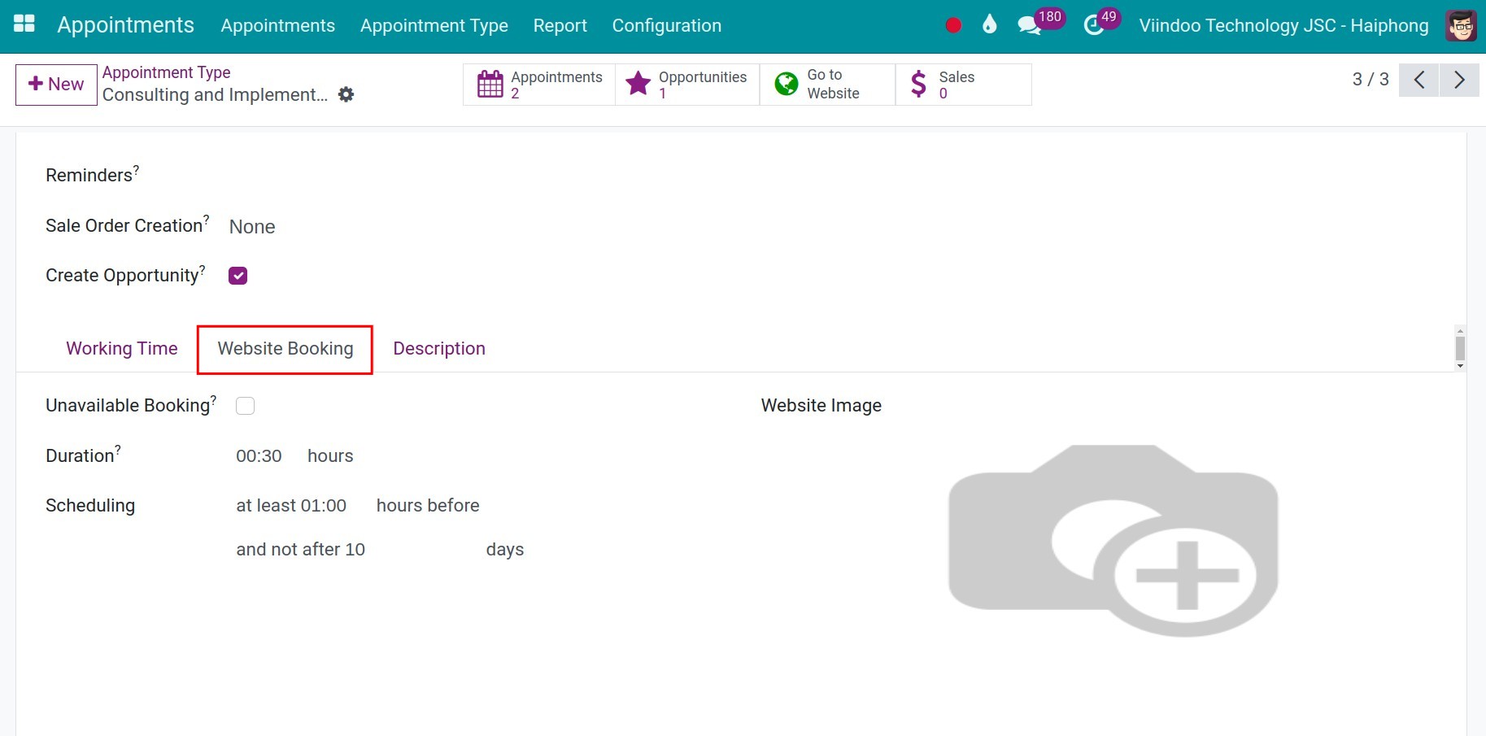Click the vertical scrollbar near the tabs
Screen dimensions: 1486x736
[1460, 348]
